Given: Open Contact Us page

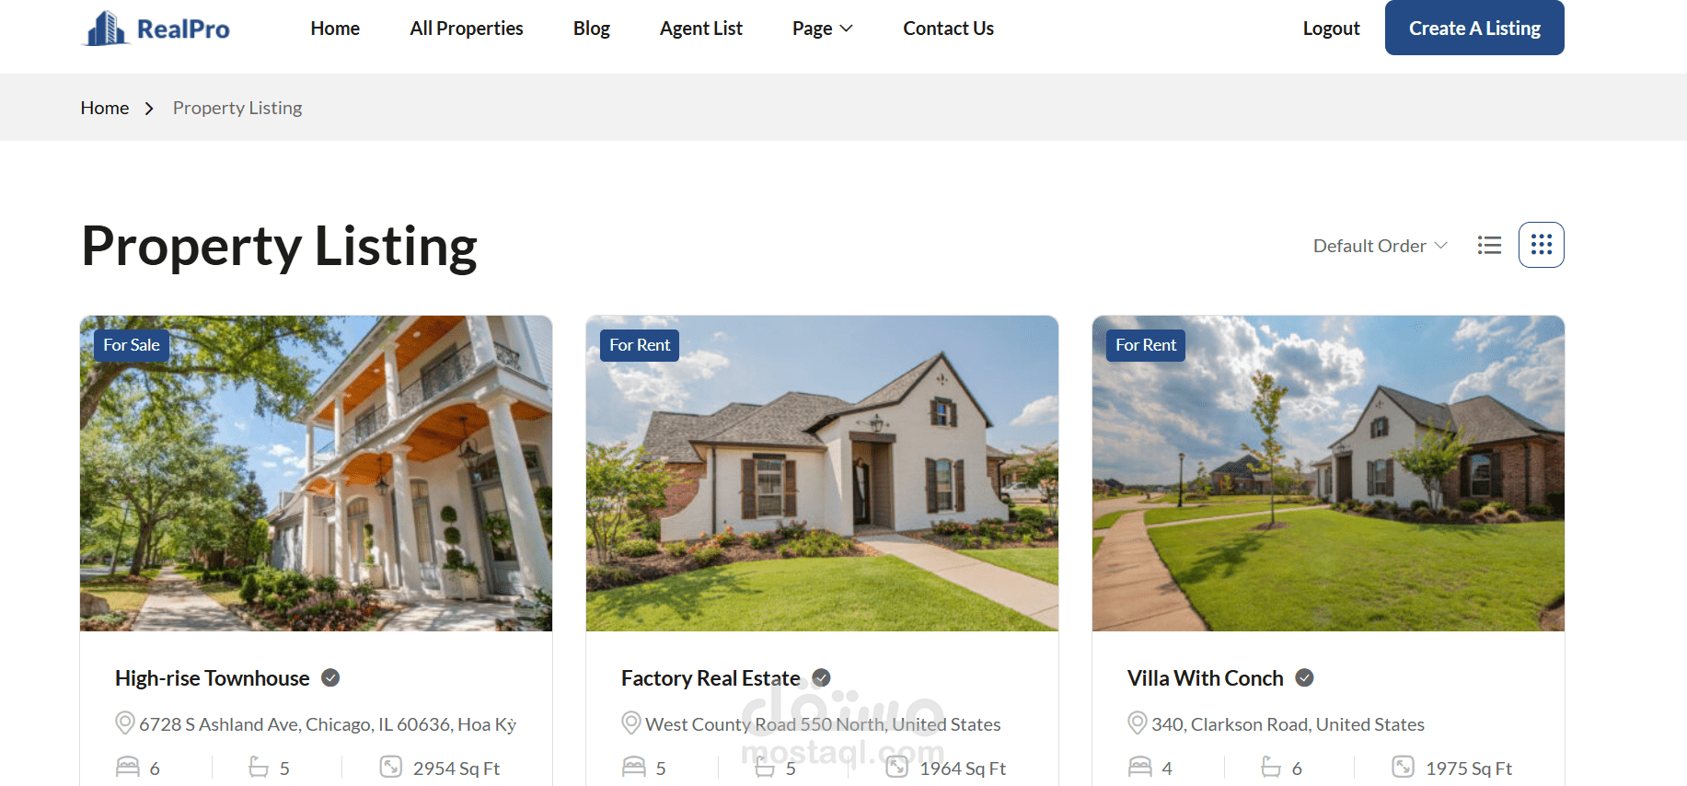Looking at the screenshot, I should coord(948,29).
